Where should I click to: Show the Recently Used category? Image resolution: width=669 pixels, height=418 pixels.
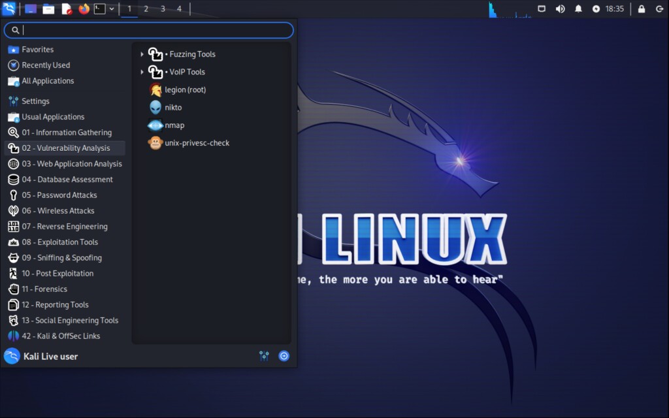65,65
